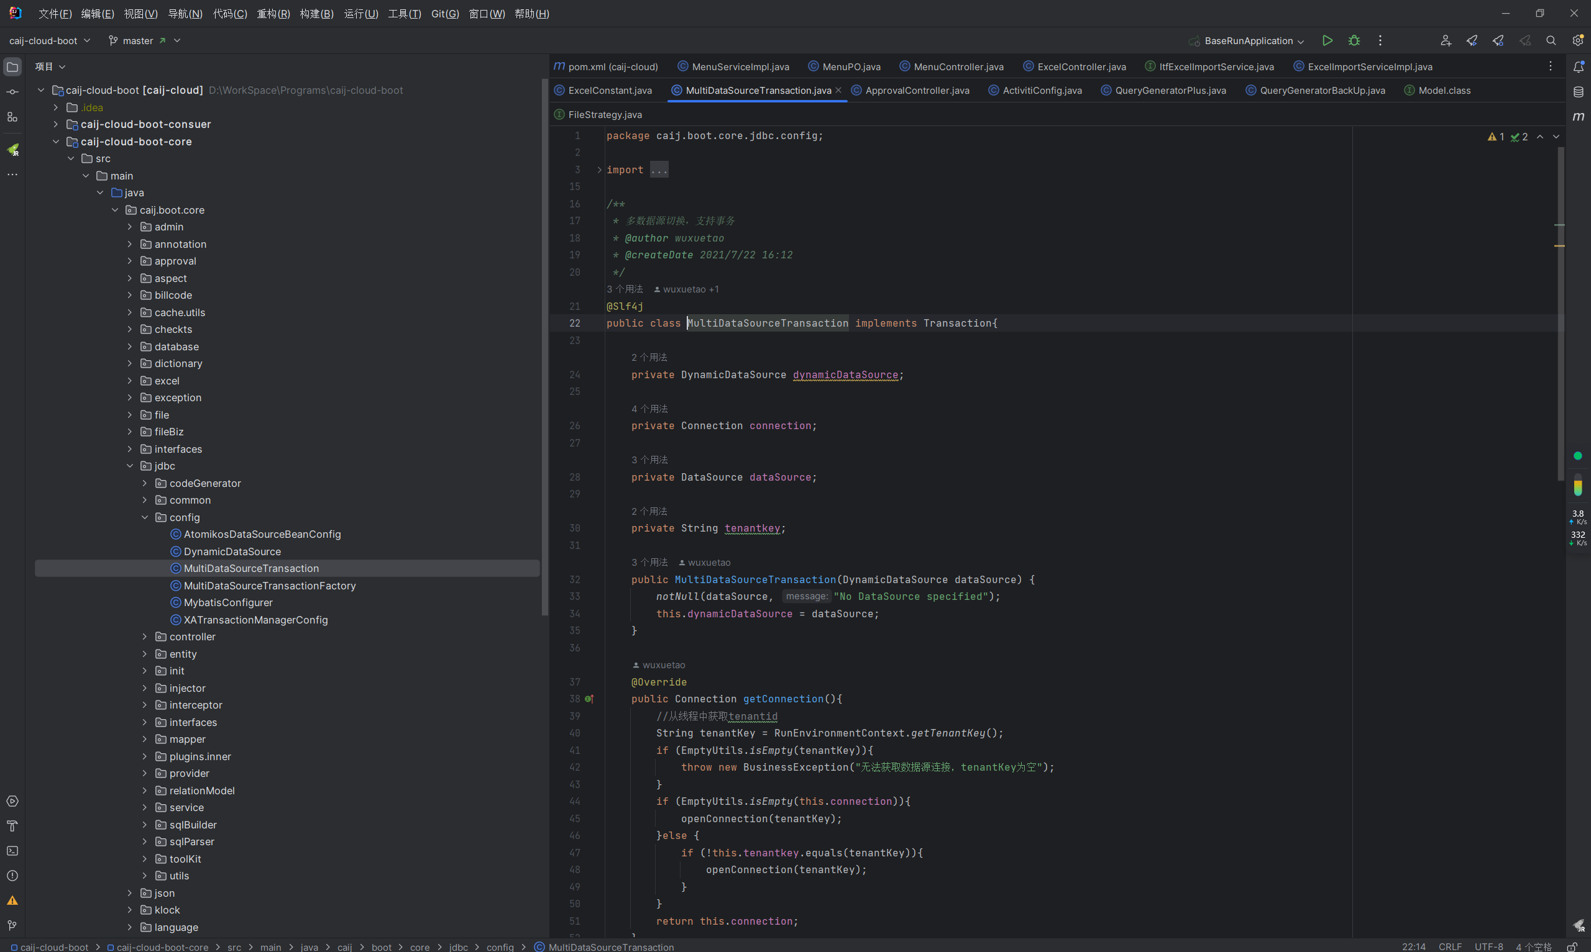
Task: Open the Notifications bell panel
Action: click(1578, 66)
